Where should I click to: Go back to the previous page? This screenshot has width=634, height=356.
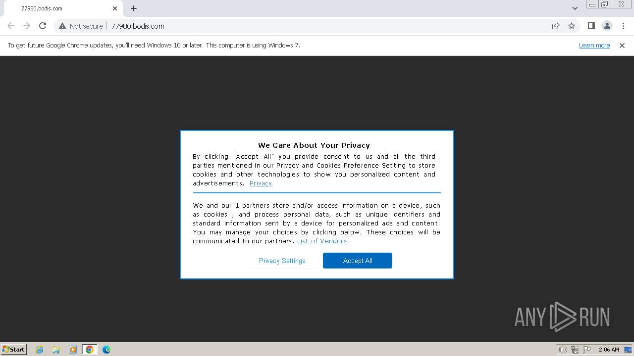(x=11, y=26)
